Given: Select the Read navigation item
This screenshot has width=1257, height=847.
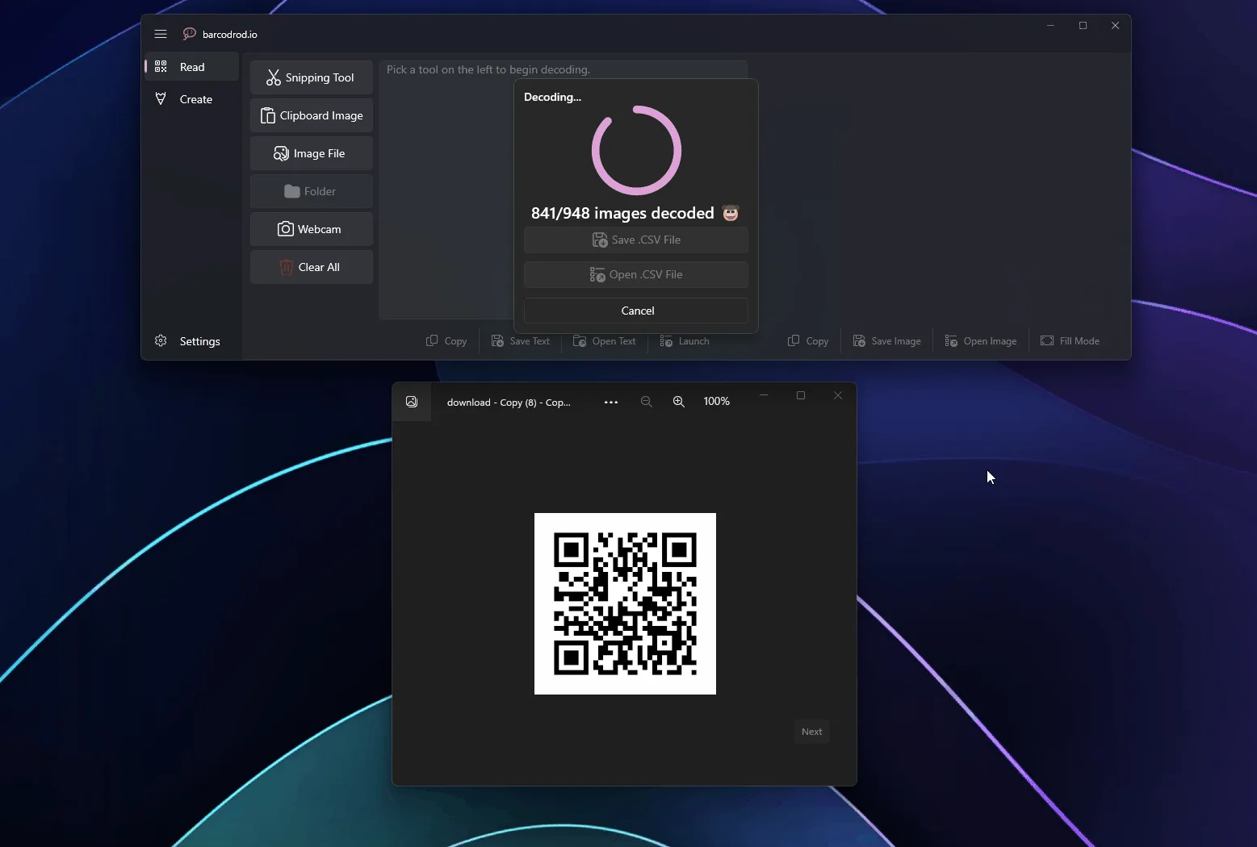Looking at the screenshot, I should pyautogui.click(x=192, y=67).
